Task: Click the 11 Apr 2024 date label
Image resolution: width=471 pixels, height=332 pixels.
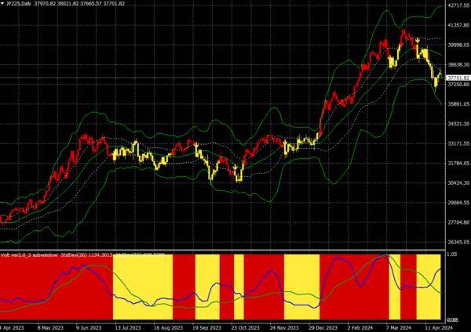Action: 439,328
